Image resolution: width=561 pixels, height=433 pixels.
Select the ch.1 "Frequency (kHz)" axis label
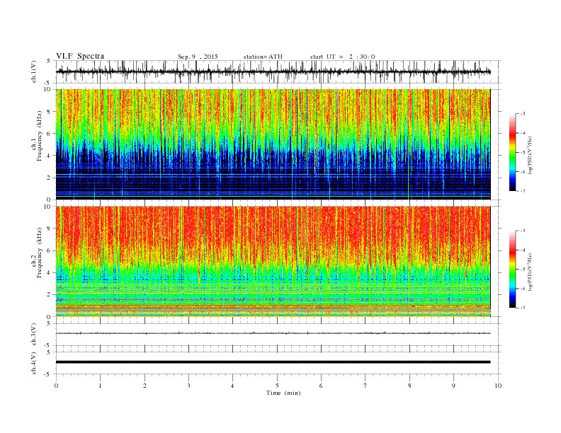point(40,136)
